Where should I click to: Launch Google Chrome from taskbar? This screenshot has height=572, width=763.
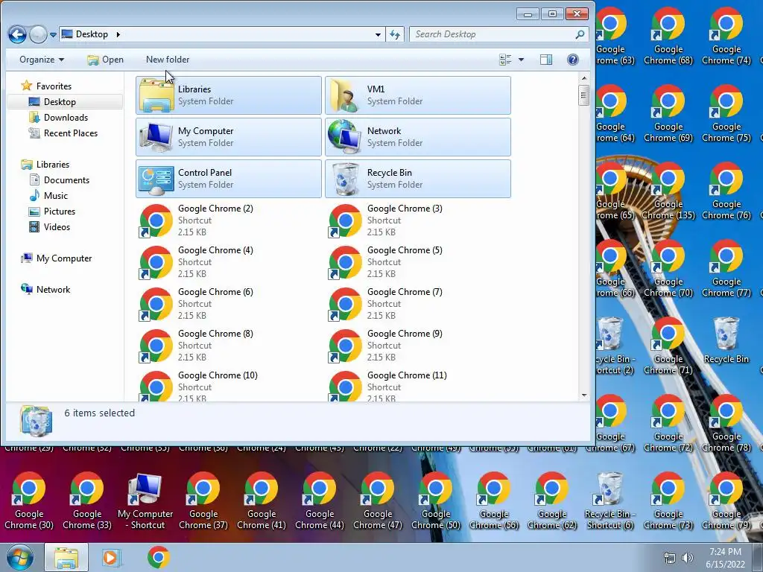pyautogui.click(x=158, y=557)
